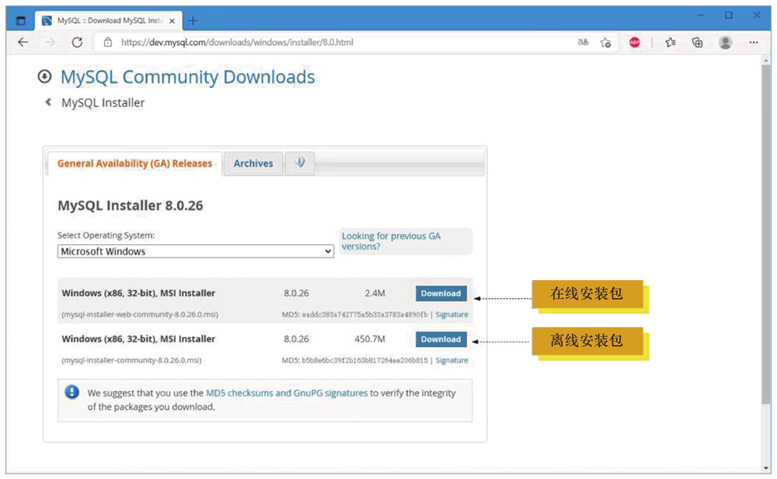Click the scrollbar up arrow at top

[766, 60]
